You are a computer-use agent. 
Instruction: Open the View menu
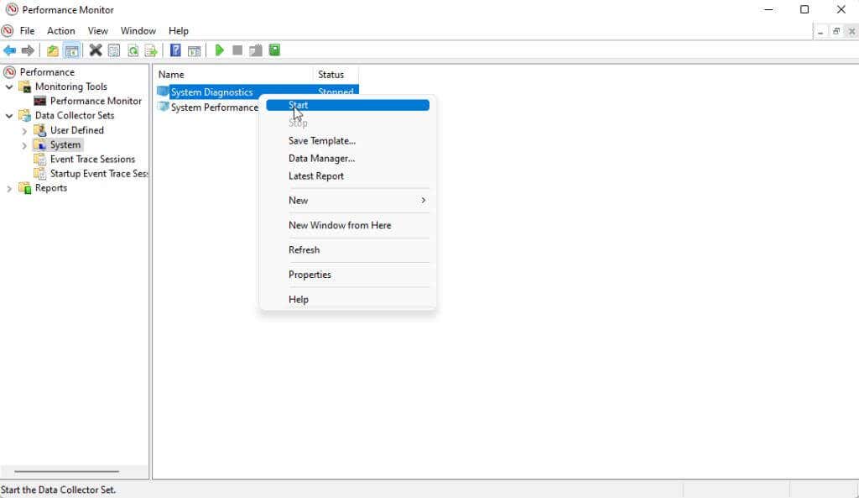pyautogui.click(x=98, y=31)
